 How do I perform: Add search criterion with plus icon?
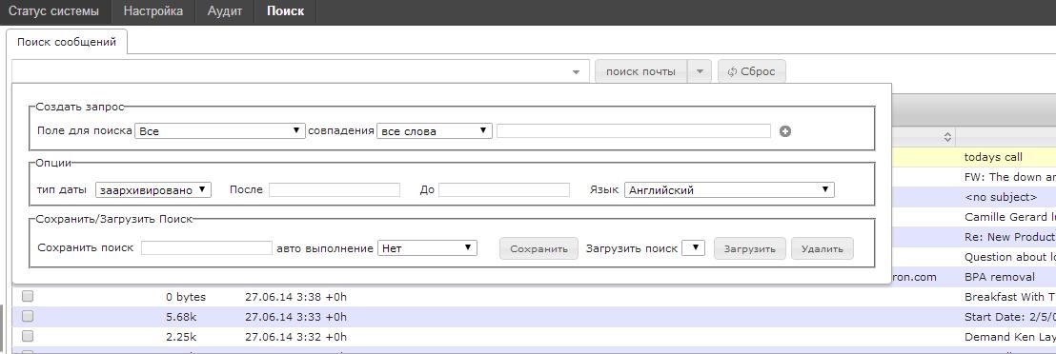tap(784, 131)
